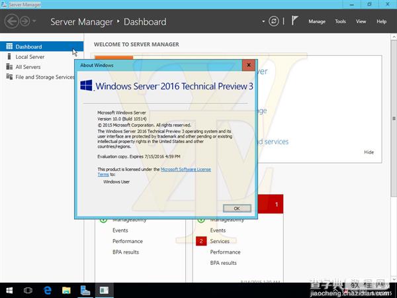Select All Servers in the sidebar
This screenshot has height=298, width=397.
click(x=42, y=67)
